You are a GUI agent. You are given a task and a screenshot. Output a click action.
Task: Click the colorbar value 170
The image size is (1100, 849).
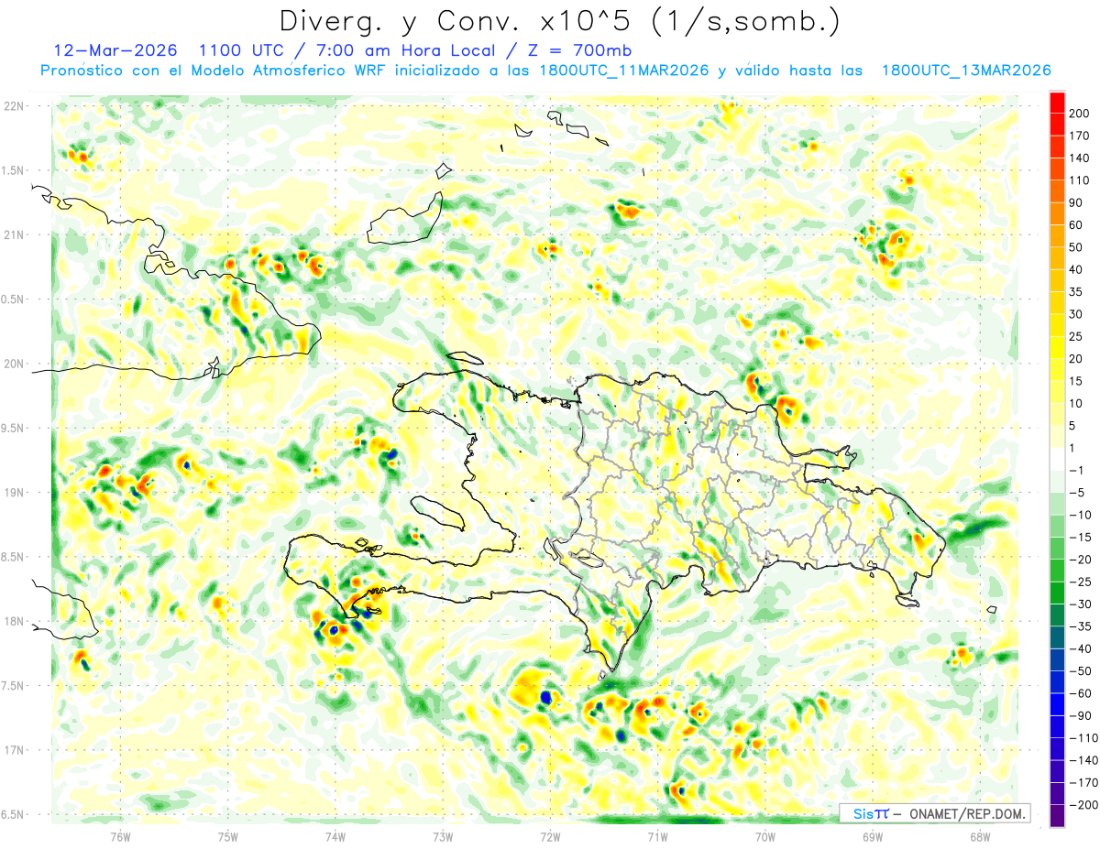tap(1079, 136)
